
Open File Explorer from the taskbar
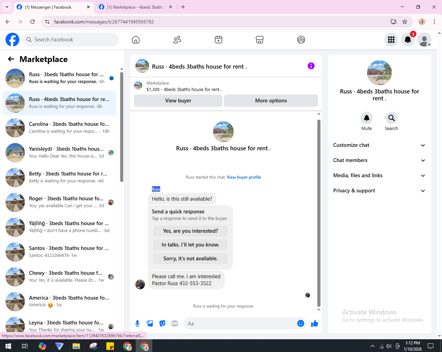[x=76, y=346]
